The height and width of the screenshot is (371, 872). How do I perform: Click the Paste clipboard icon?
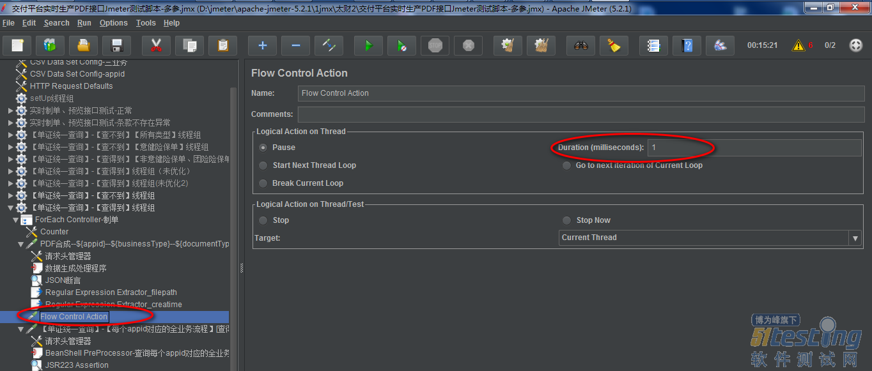pyautogui.click(x=222, y=45)
